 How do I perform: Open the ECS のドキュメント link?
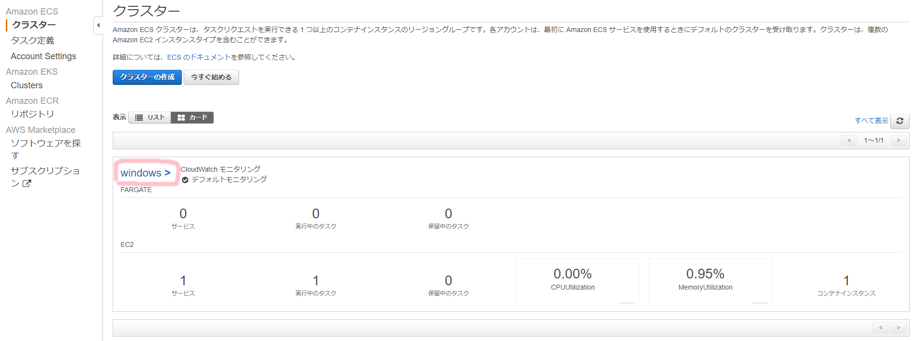(199, 57)
